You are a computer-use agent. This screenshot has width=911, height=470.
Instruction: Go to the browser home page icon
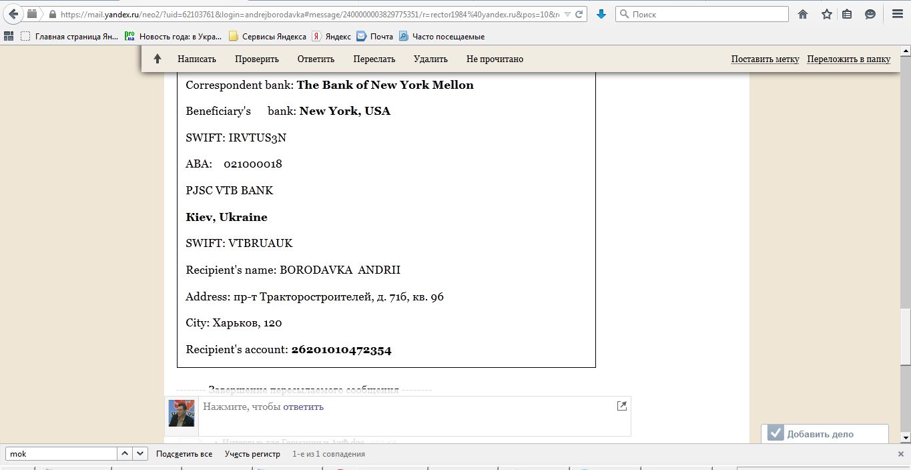(803, 14)
